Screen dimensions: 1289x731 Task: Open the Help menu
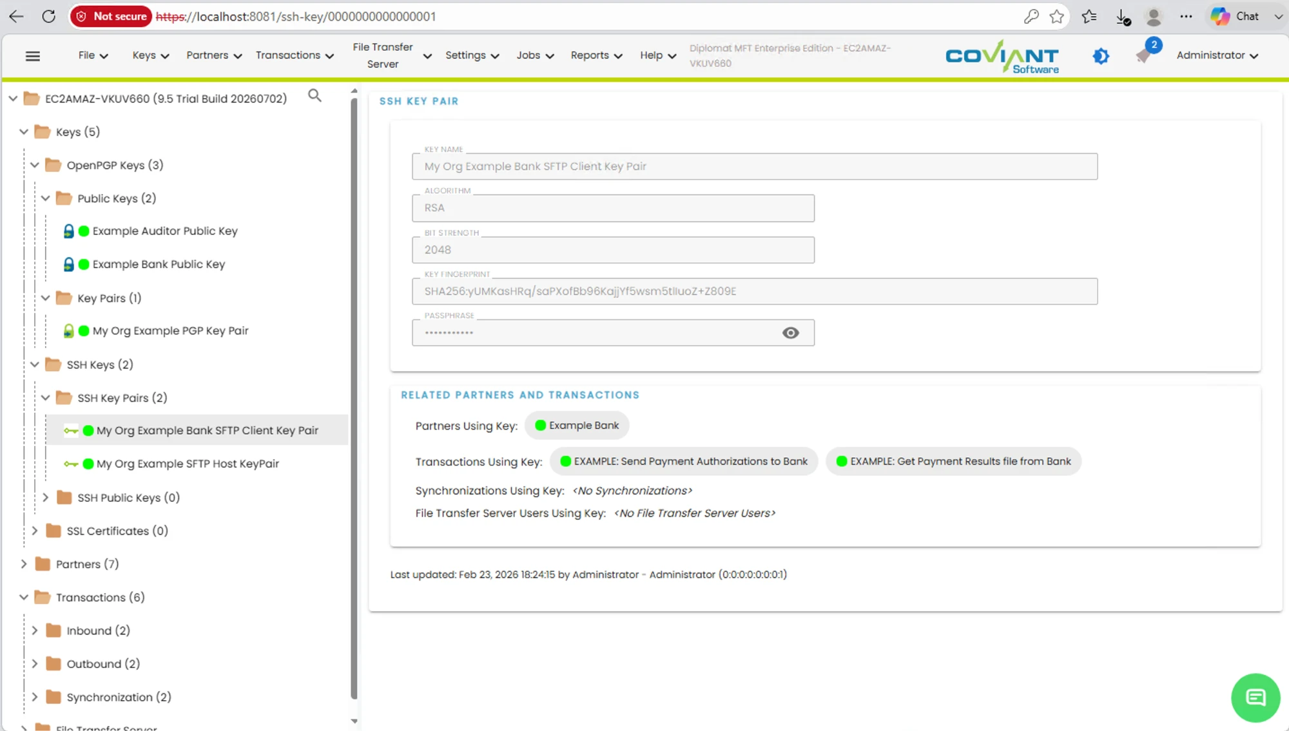point(657,55)
